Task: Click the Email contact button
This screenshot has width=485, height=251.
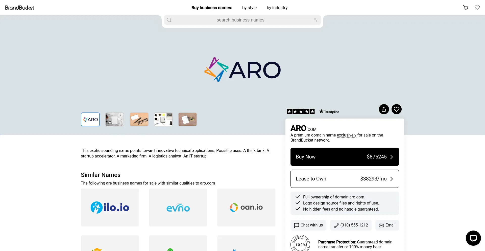Action: (x=387, y=225)
